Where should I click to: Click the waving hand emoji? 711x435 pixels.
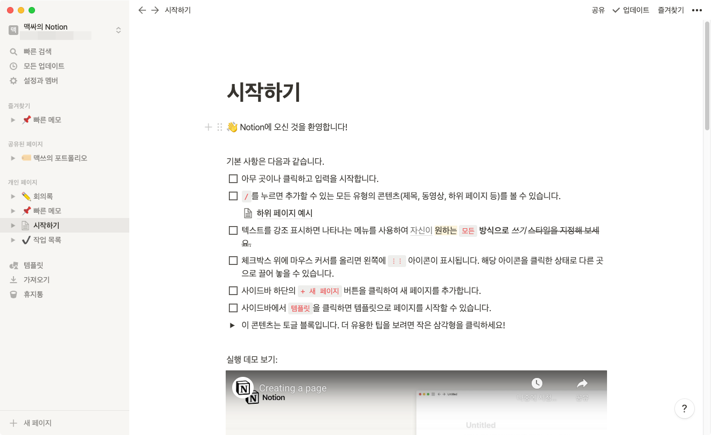(x=232, y=127)
